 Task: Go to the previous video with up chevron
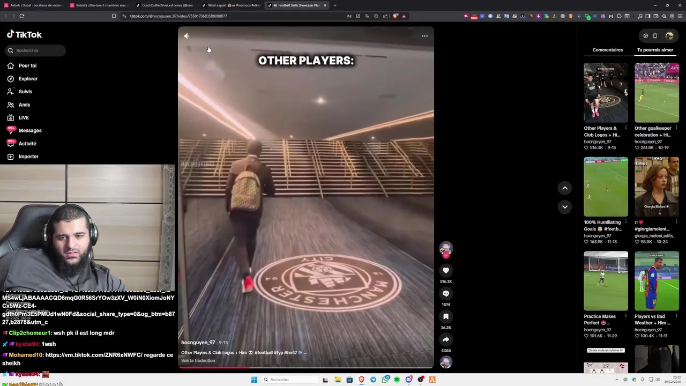click(565, 188)
